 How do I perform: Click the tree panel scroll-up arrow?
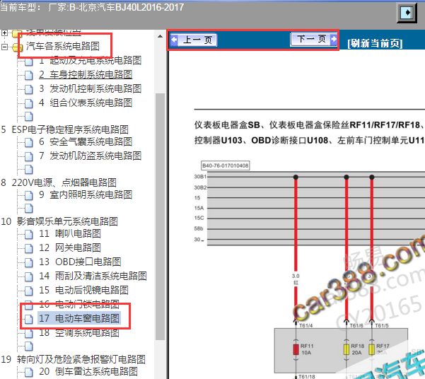[161, 36]
